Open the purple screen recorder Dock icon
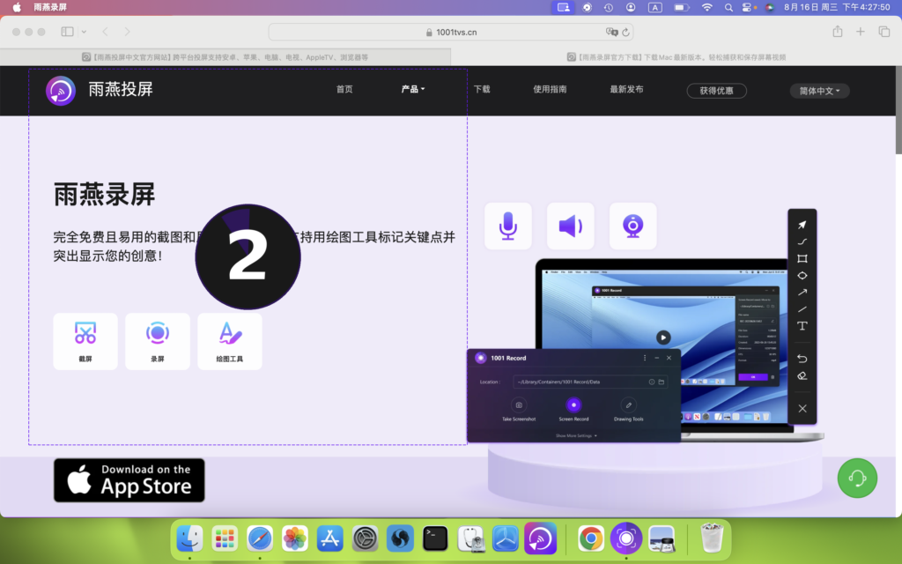This screenshot has height=564, width=902. (x=626, y=538)
